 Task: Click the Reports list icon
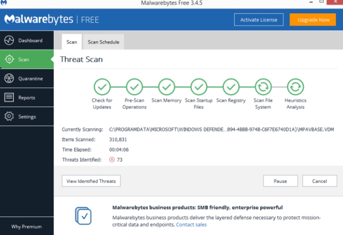click(x=9, y=97)
